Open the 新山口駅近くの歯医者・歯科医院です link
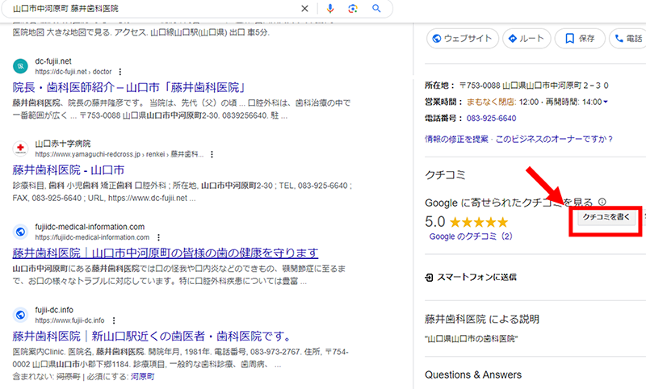 152,337
